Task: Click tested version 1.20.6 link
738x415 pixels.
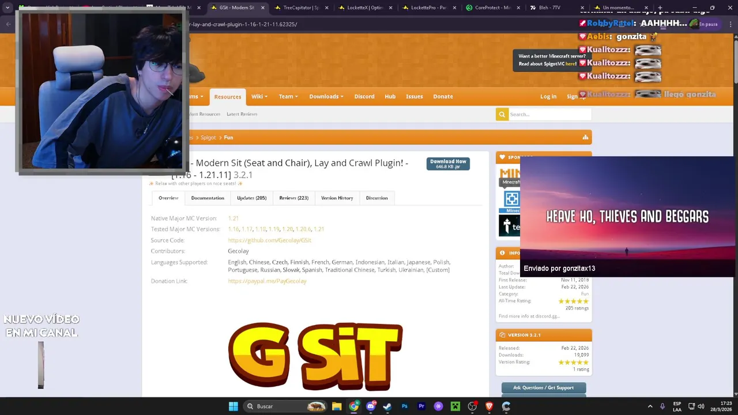Action: pos(303,229)
